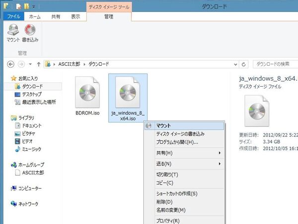Click the refresh button beside address bar
Image resolution: width=298 pixels, height=224 pixels.
pos(244,64)
